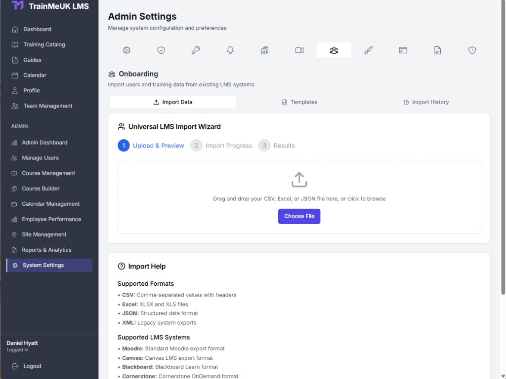The height and width of the screenshot is (379, 506).
Task: Open the key icon settings tab
Action: [x=196, y=50]
